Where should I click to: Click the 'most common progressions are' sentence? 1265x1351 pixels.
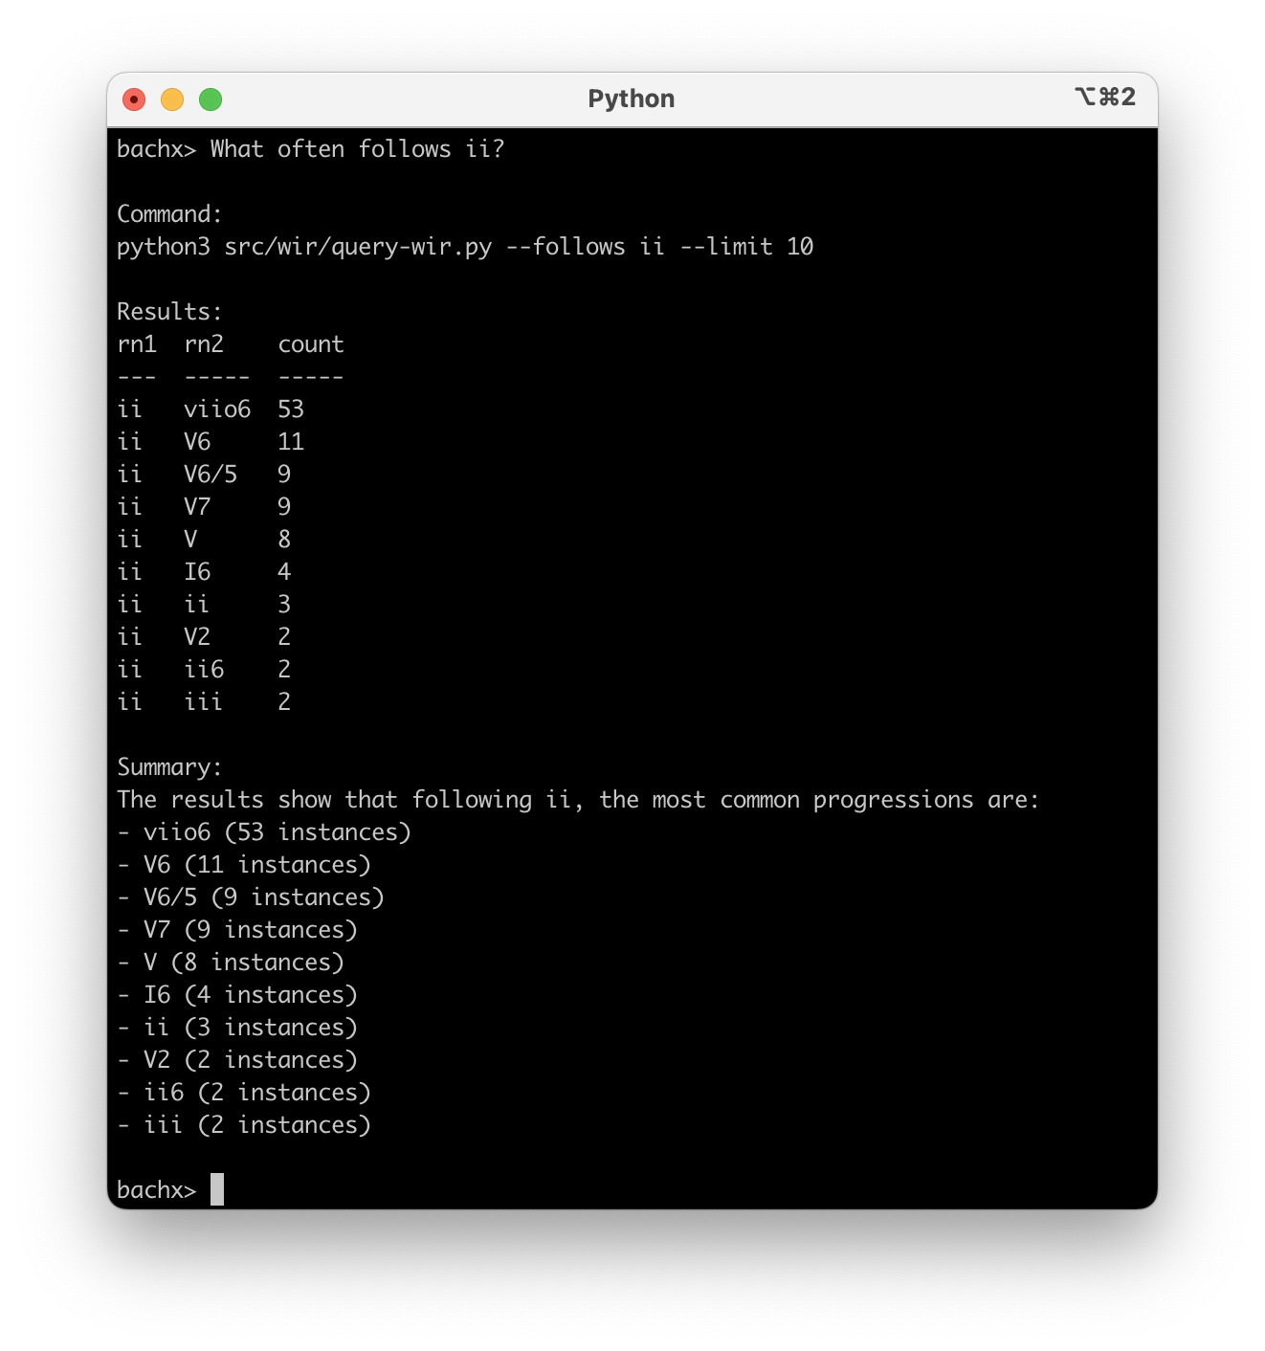click(578, 800)
